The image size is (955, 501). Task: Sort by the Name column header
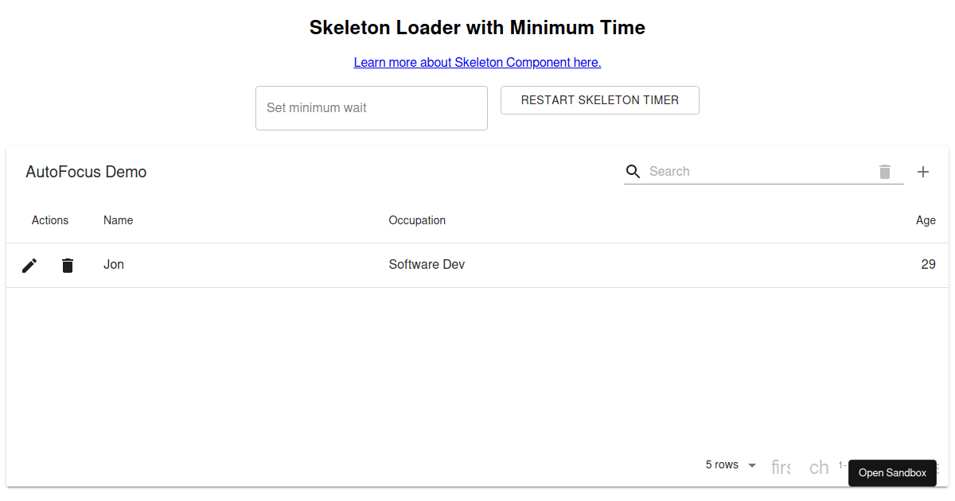pos(119,220)
